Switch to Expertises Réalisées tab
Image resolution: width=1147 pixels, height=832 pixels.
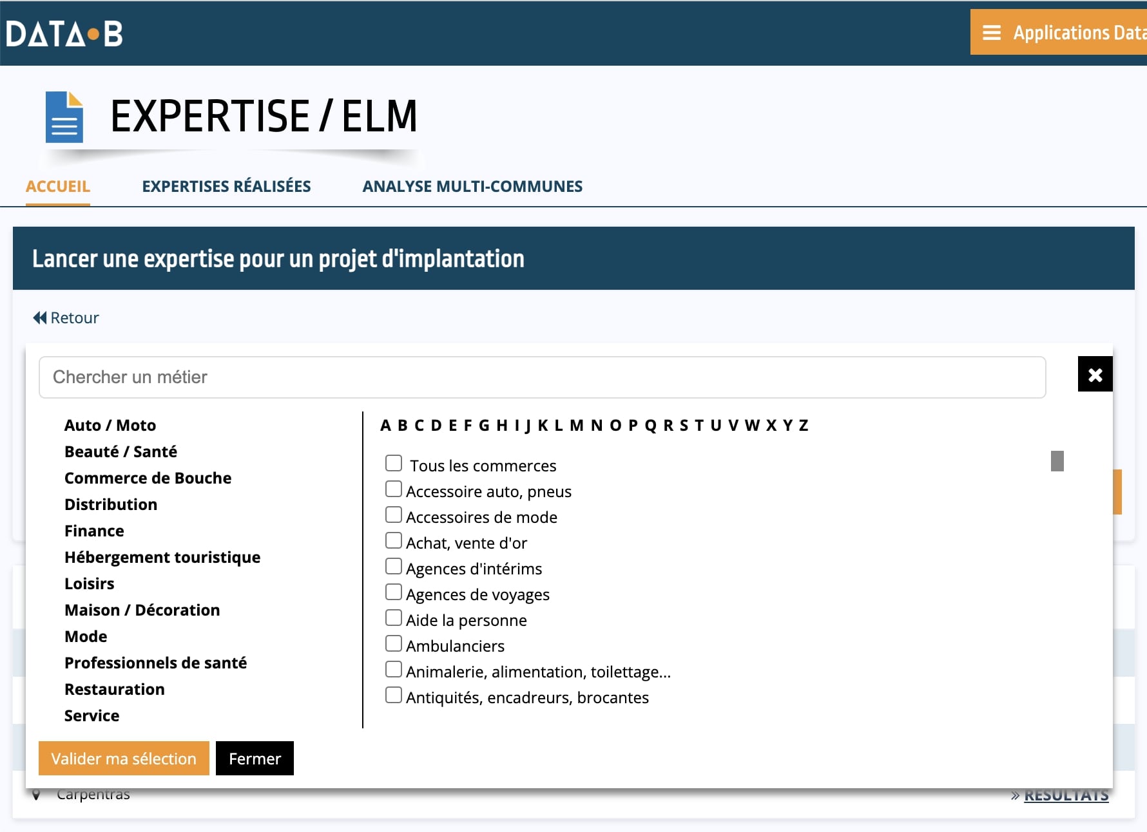click(x=226, y=186)
